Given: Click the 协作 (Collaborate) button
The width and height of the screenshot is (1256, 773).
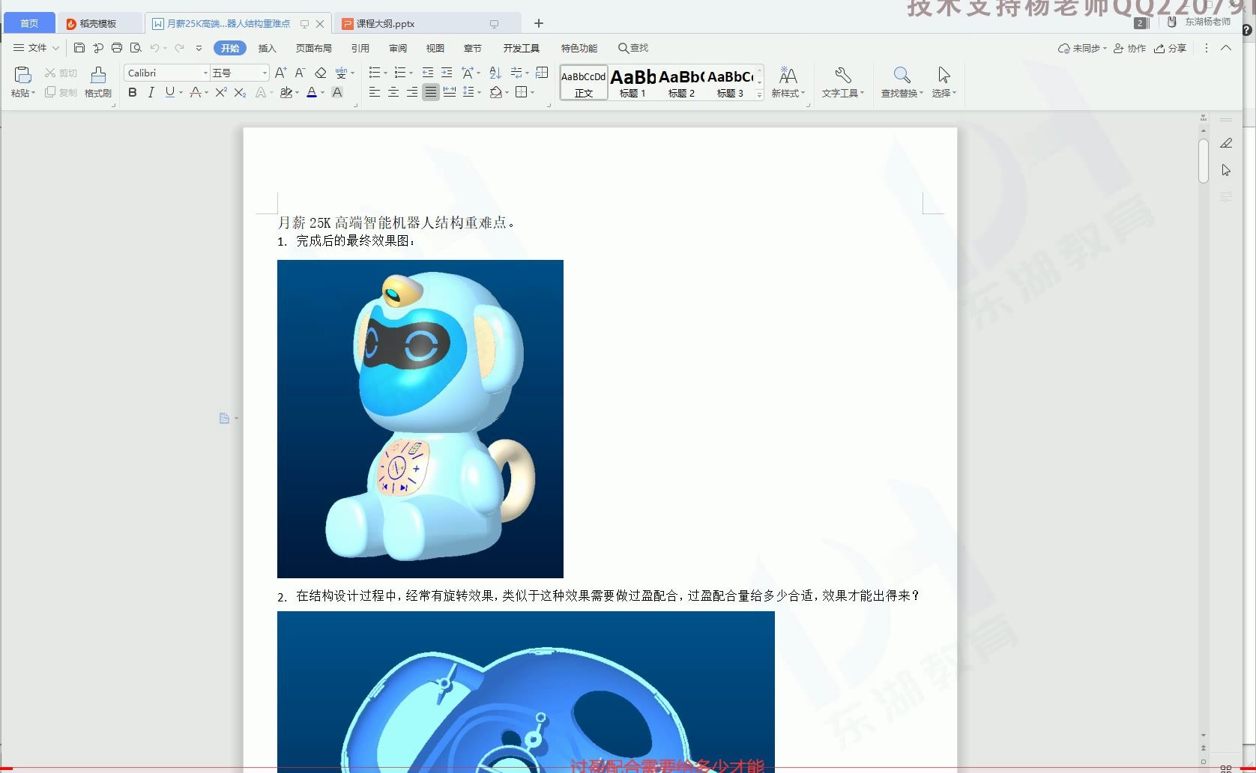Looking at the screenshot, I should pos(1129,48).
